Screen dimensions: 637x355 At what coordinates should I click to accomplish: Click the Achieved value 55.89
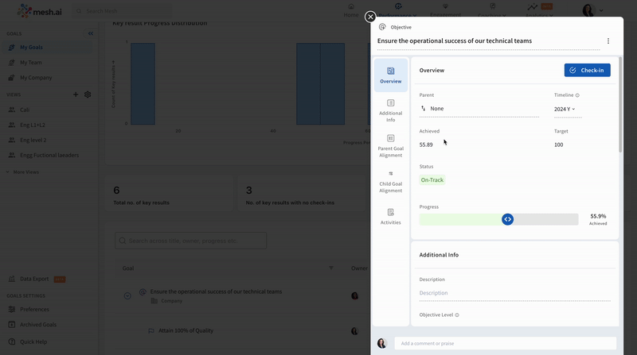coord(426,145)
